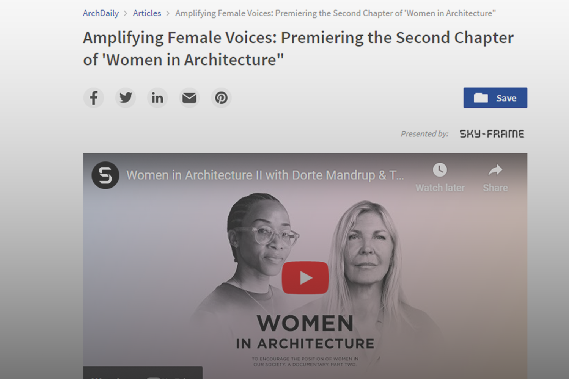Screen dimensions: 569x379
Task: Click the folder icon inside Save button
Action: click(x=481, y=98)
